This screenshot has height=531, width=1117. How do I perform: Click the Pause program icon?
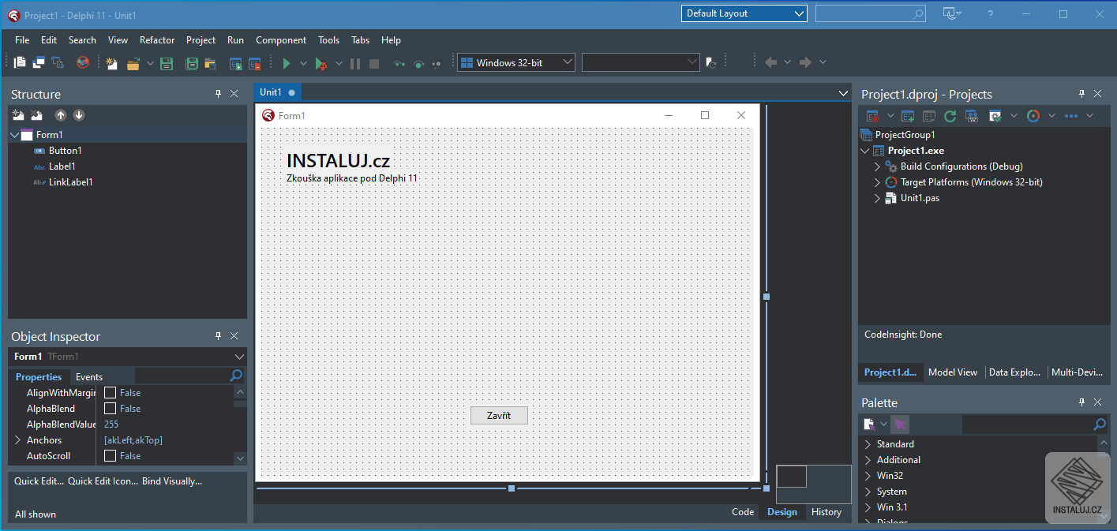355,63
